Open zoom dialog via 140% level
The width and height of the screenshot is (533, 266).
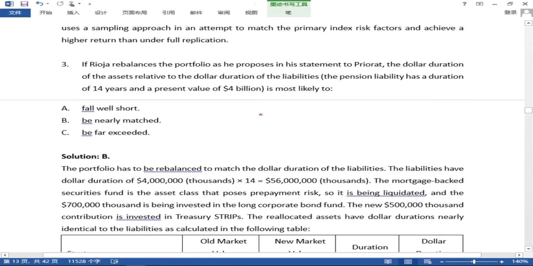(x=520, y=262)
